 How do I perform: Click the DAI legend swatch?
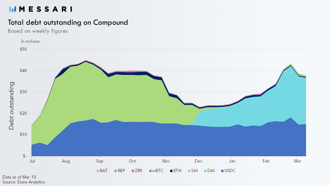206,171
